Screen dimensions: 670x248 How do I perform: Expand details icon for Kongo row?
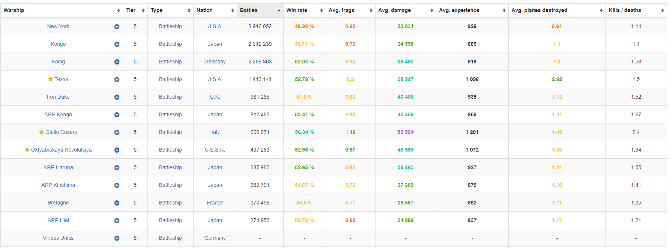(x=117, y=44)
